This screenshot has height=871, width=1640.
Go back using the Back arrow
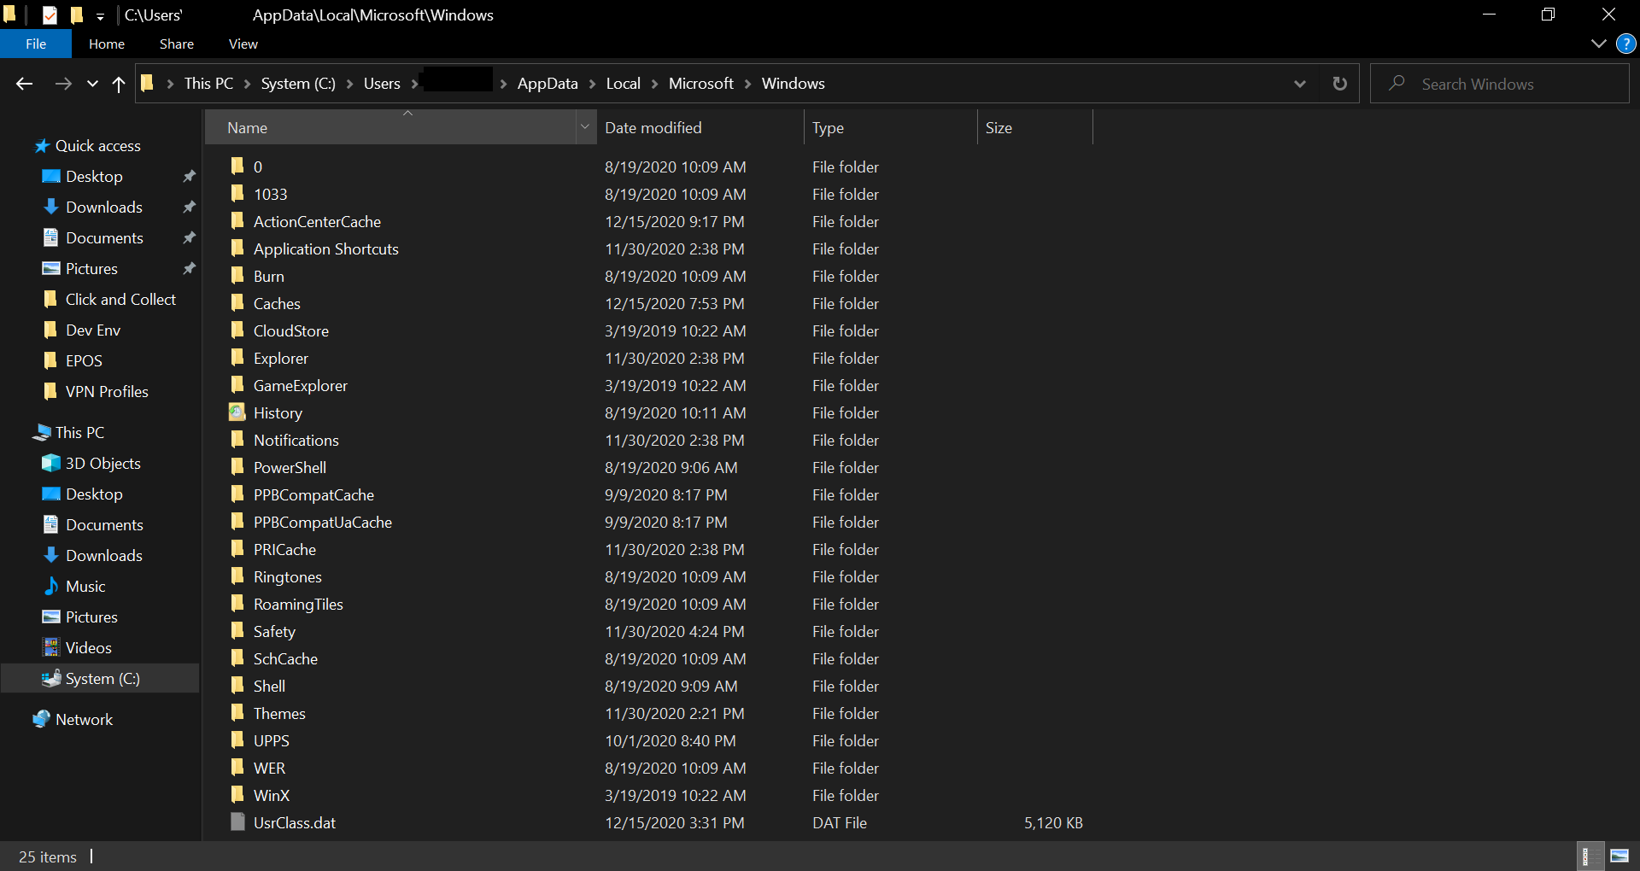tap(24, 84)
